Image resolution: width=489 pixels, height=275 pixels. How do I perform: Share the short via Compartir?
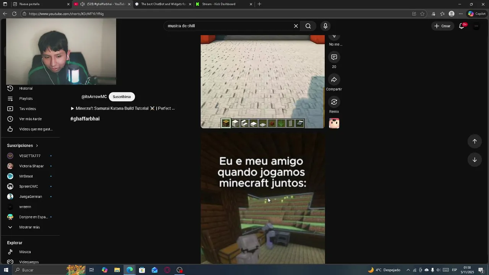click(x=334, y=79)
